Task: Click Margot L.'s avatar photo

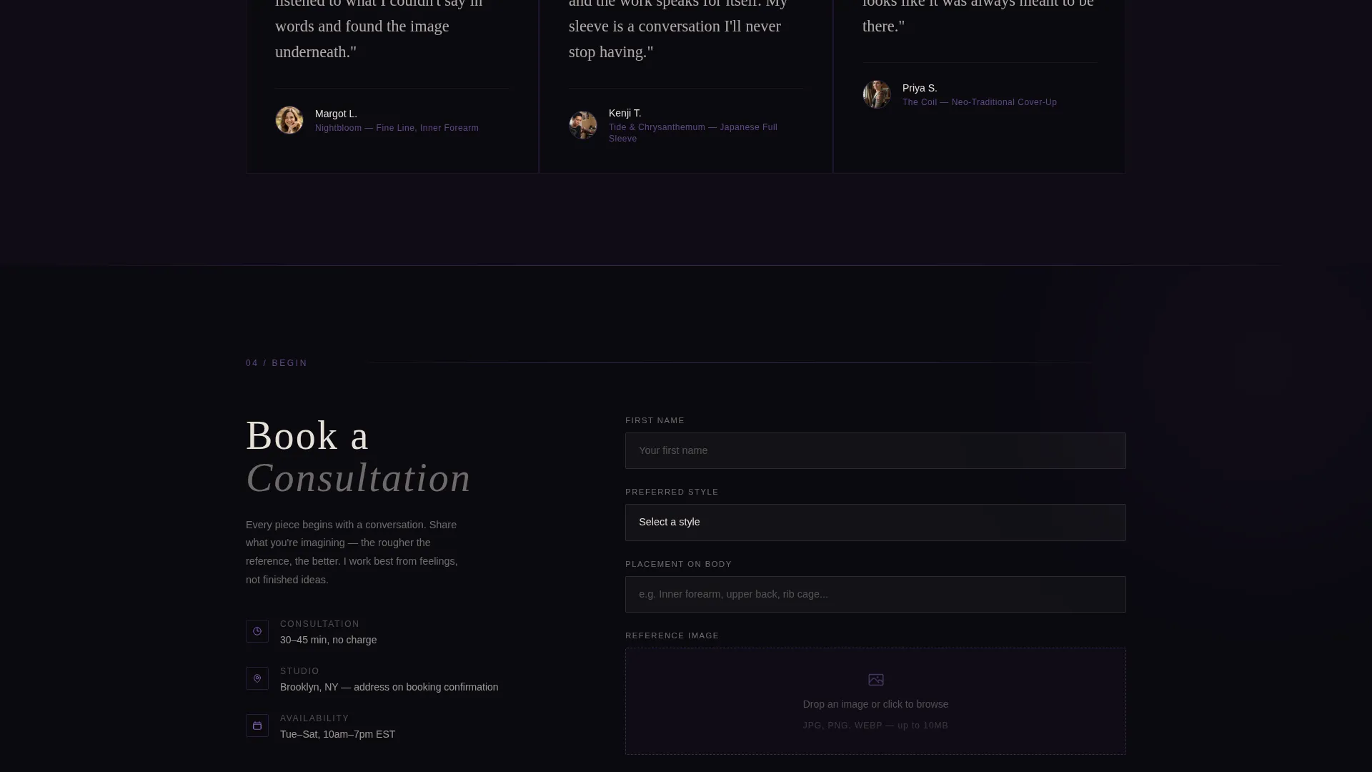Action: 289,120
